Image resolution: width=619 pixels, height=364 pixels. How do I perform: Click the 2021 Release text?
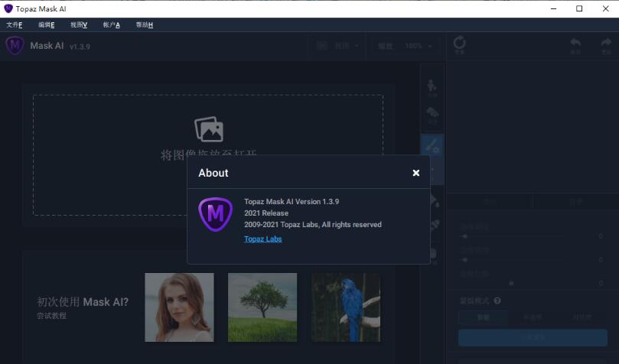pyautogui.click(x=266, y=213)
